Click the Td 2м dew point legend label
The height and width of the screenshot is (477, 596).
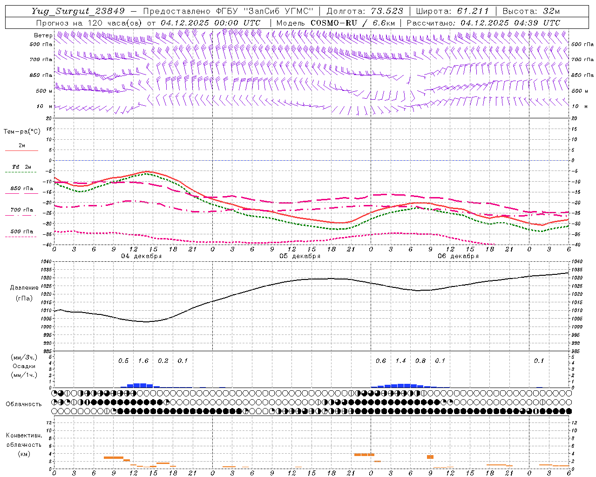point(21,167)
